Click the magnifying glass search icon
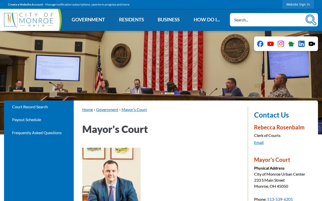Image resolution: width=322 pixels, height=201 pixels. click(311, 20)
